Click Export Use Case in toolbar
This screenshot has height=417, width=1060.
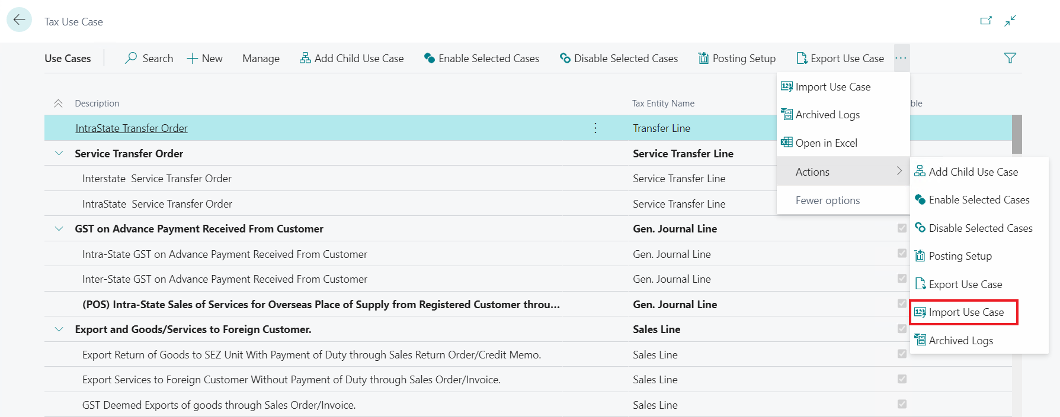[x=840, y=58]
